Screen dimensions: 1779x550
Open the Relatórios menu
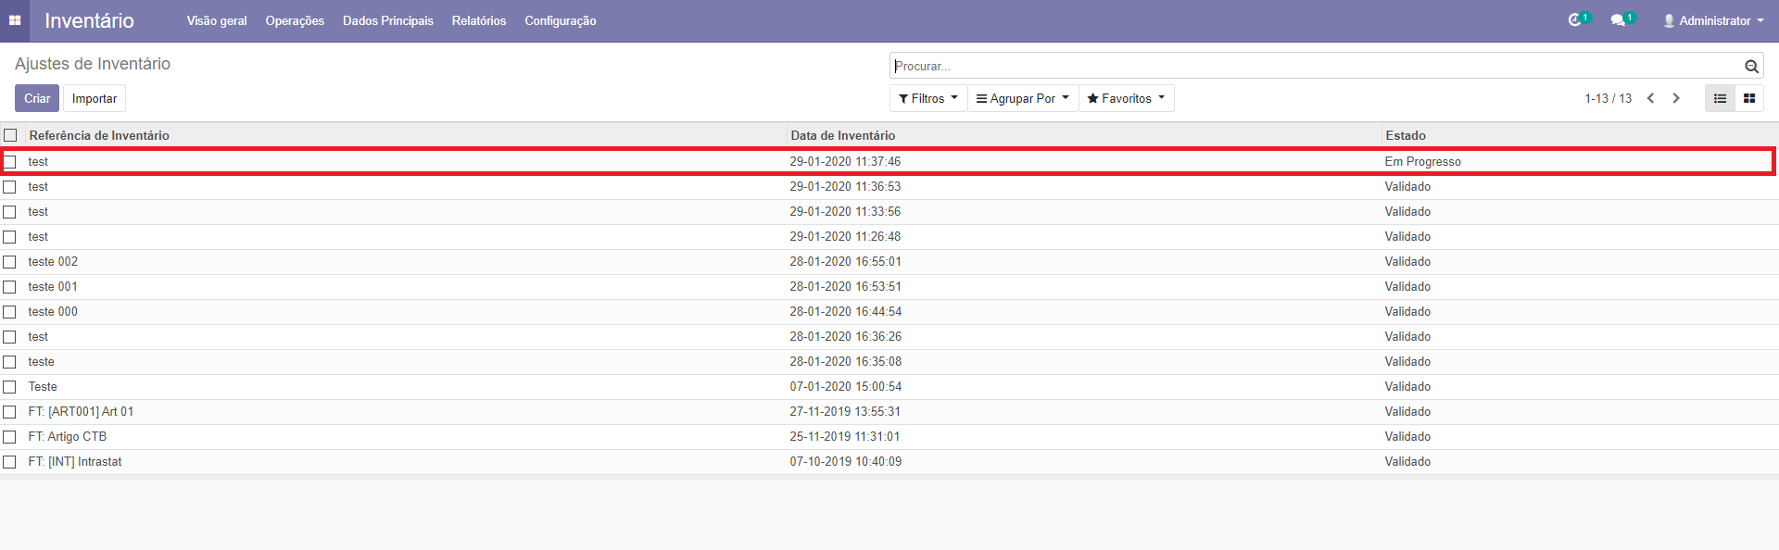point(479,20)
